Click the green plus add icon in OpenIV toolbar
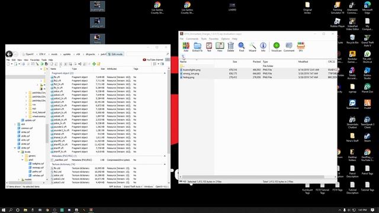The image size is (379, 213). 94,64
